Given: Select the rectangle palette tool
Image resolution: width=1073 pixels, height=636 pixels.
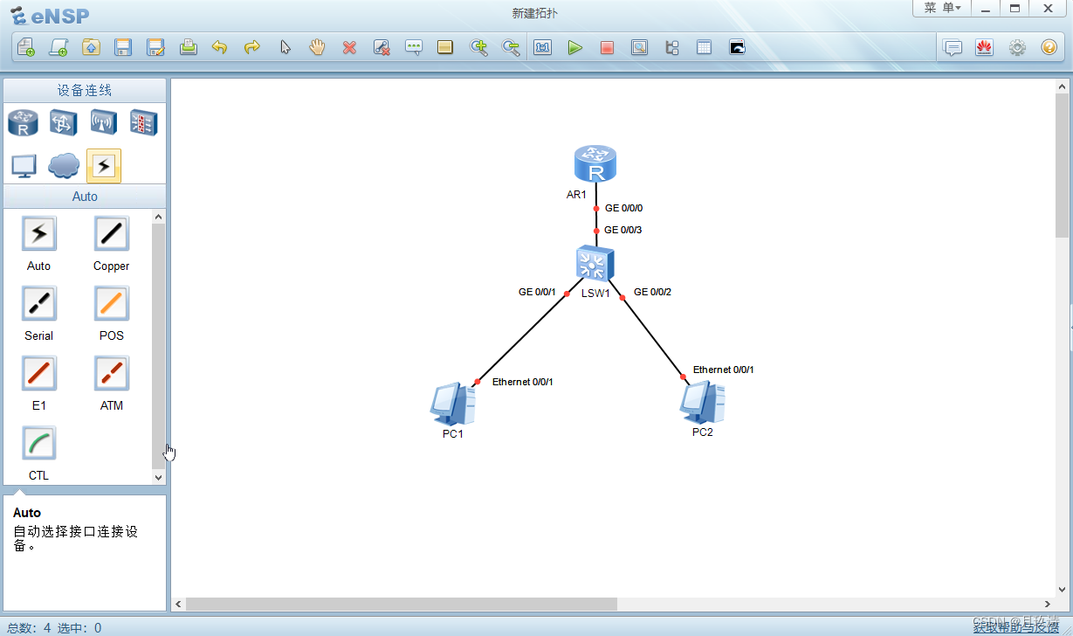Looking at the screenshot, I should point(445,47).
